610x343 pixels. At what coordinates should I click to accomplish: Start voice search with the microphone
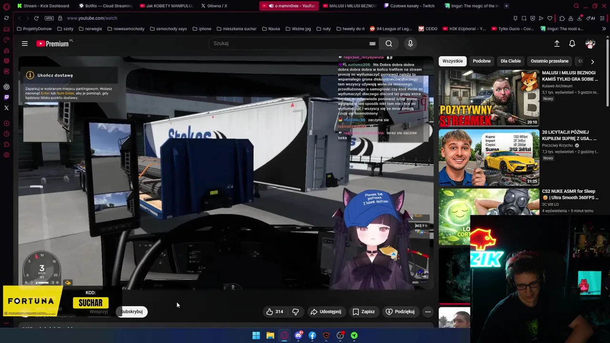410,43
